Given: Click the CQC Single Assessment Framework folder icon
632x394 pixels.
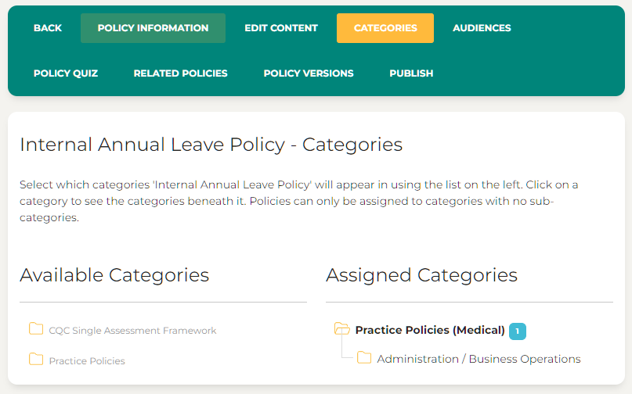Looking at the screenshot, I should tap(36, 329).
